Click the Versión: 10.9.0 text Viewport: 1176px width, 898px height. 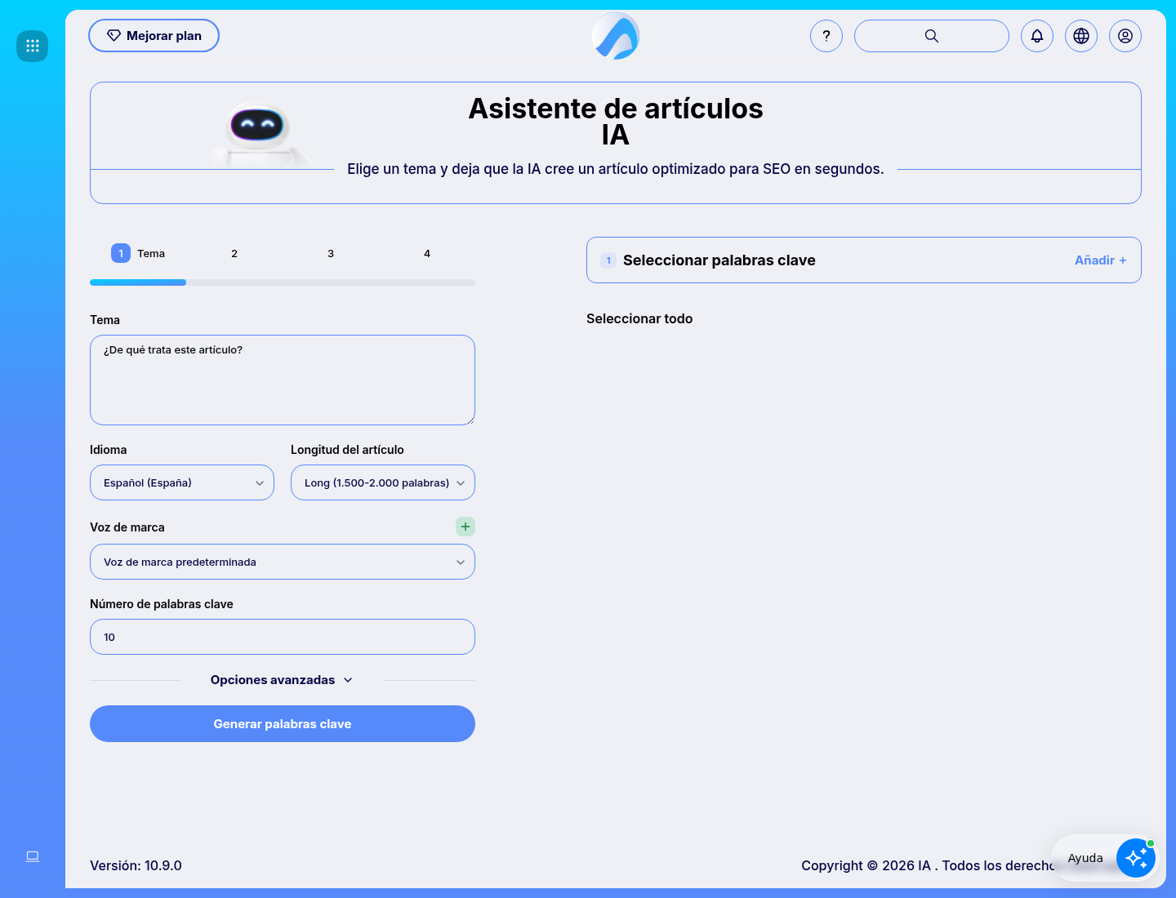tap(136, 865)
